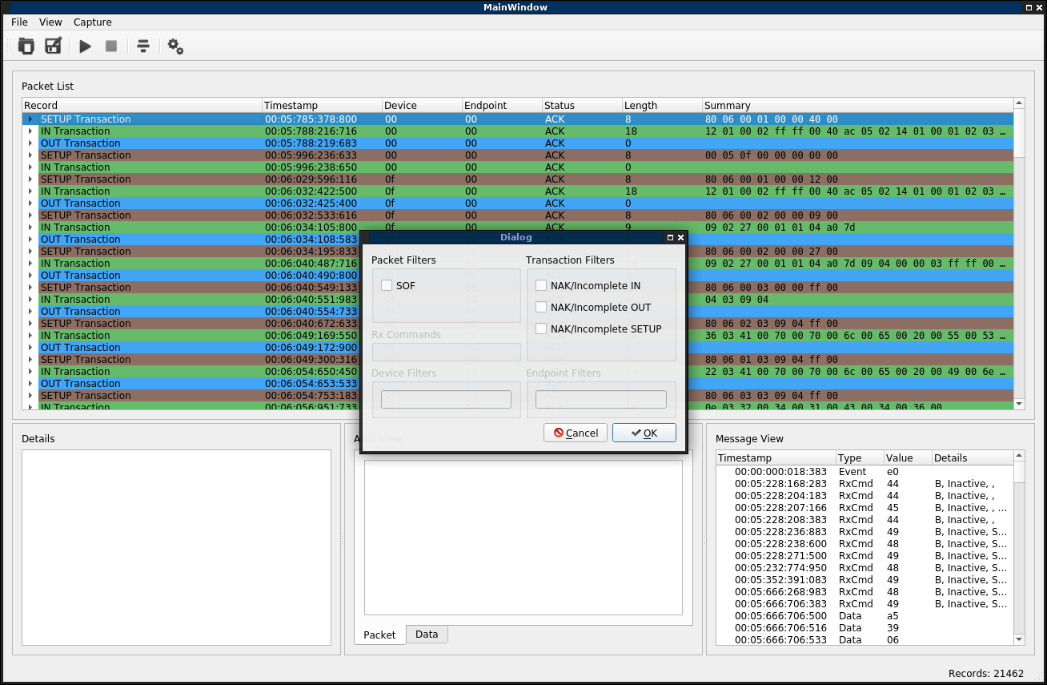
Task: Close the filter Dialog with its X
Action: [680, 237]
